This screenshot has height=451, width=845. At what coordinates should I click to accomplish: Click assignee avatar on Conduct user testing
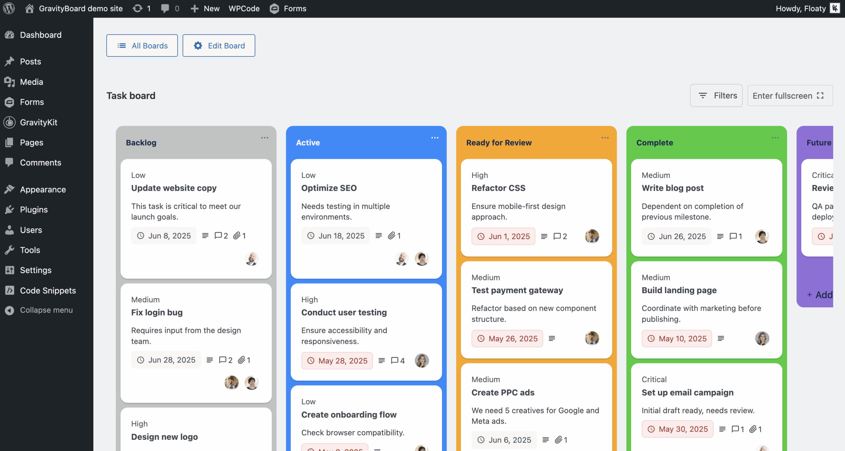[x=422, y=361]
